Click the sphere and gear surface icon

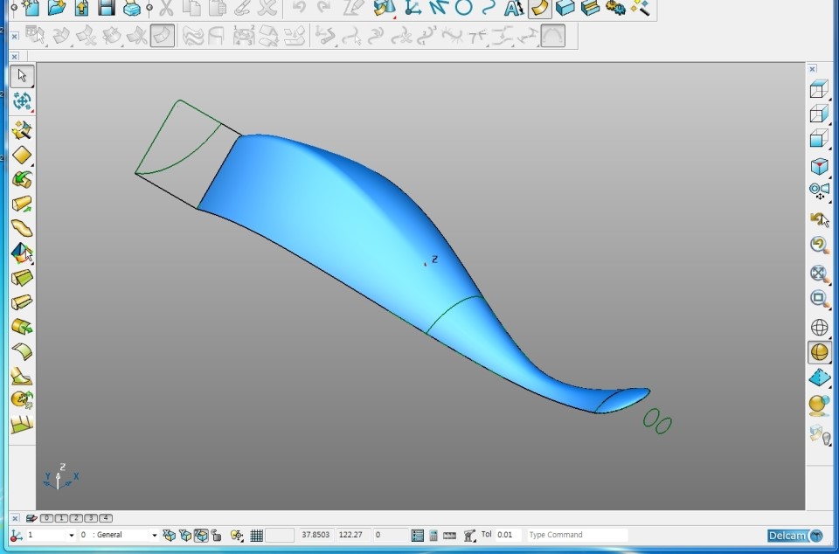[x=22, y=399]
